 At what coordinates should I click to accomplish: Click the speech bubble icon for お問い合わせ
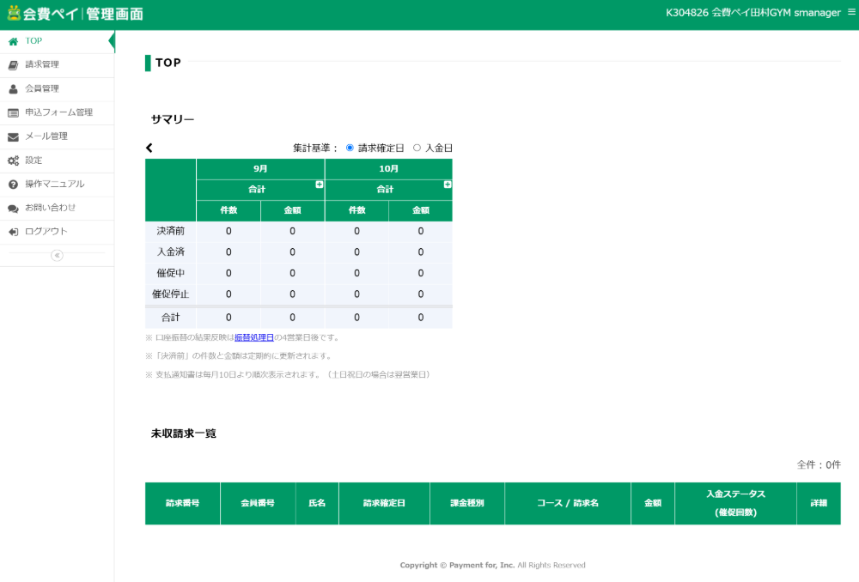[13, 209]
